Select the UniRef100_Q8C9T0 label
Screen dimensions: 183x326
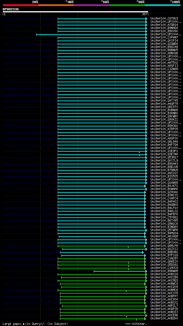(164, 107)
